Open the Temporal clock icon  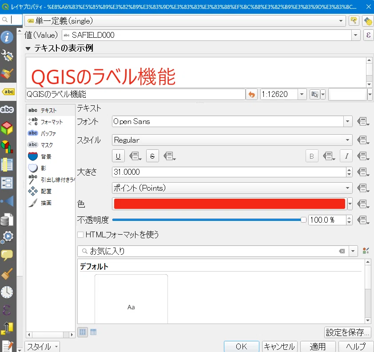coord(7,292)
